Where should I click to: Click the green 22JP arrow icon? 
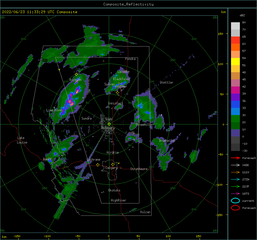235,186
